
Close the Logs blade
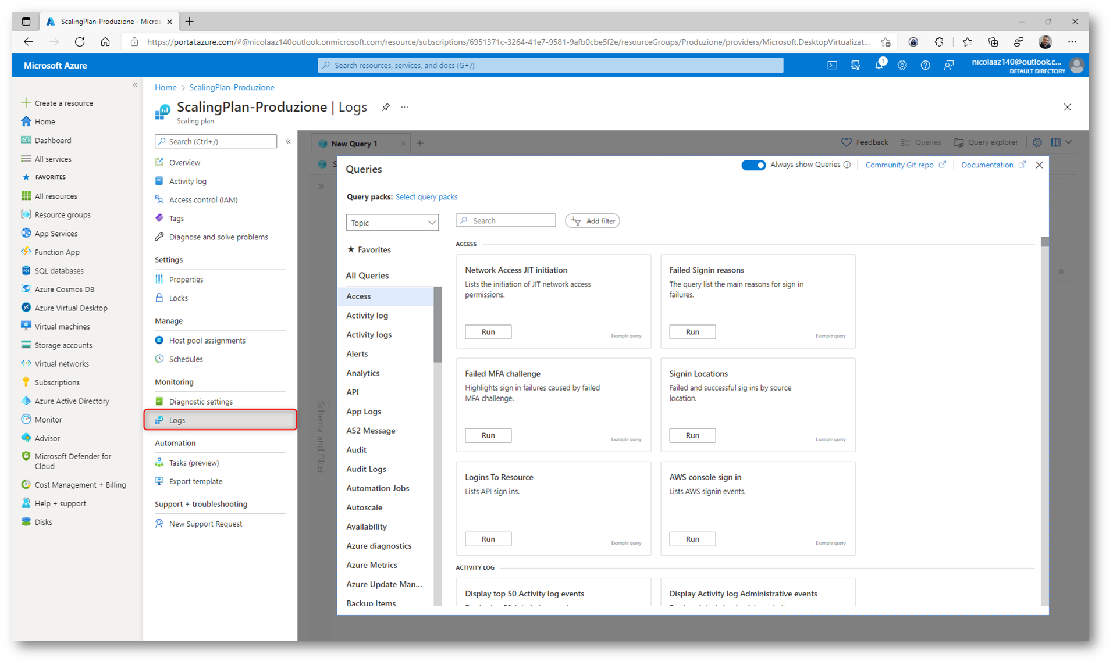coord(1067,107)
